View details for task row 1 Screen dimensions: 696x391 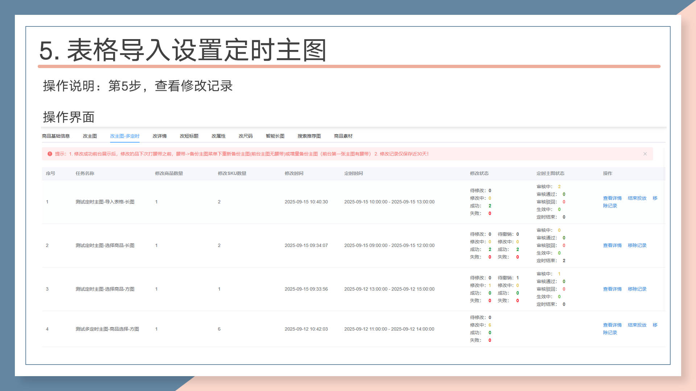point(612,198)
